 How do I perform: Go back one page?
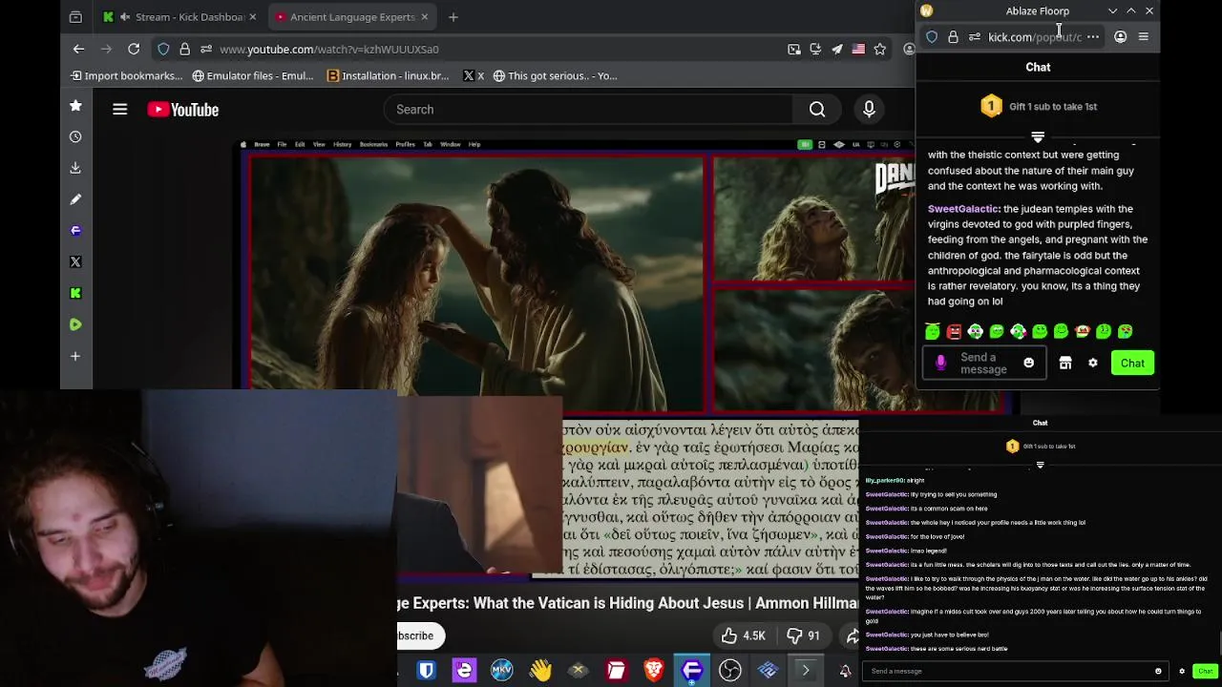tap(78, 49)
